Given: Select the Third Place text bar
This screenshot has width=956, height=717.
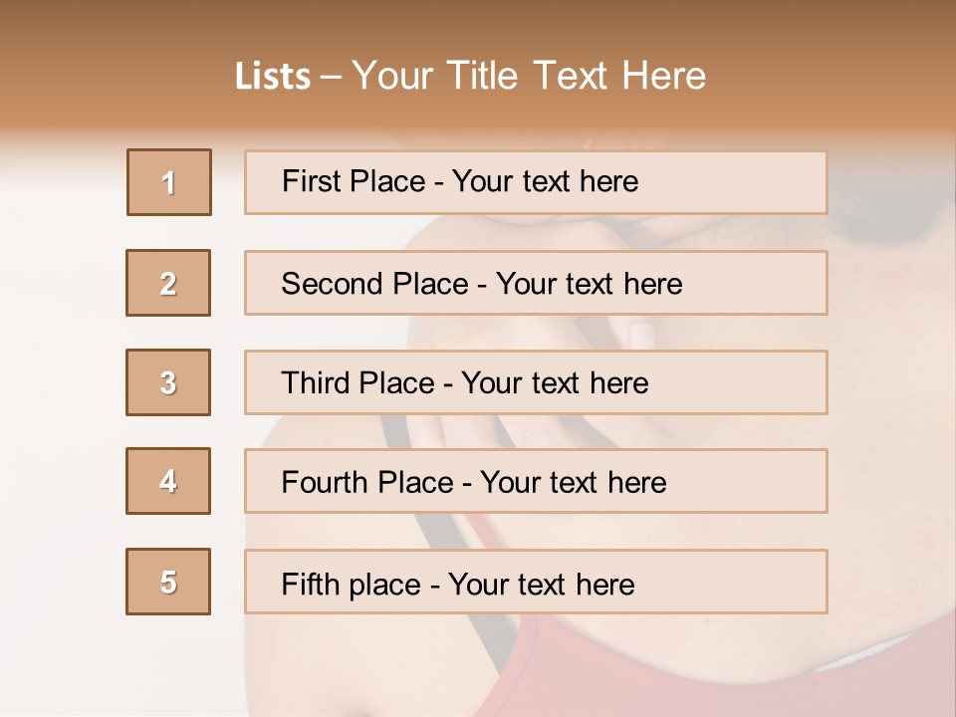Looking at the screenshot, I should point(536,382).
